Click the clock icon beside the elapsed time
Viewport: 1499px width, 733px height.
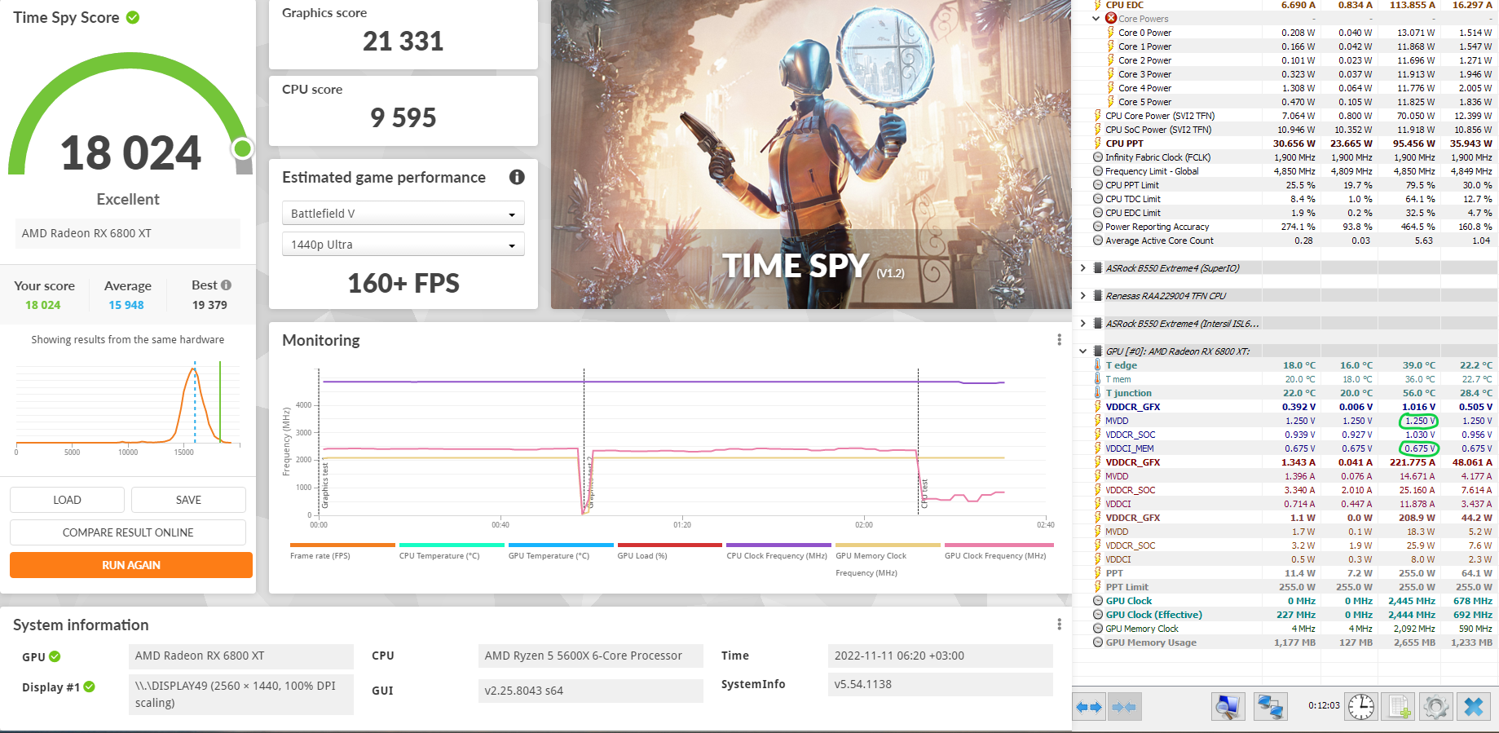1360,706
